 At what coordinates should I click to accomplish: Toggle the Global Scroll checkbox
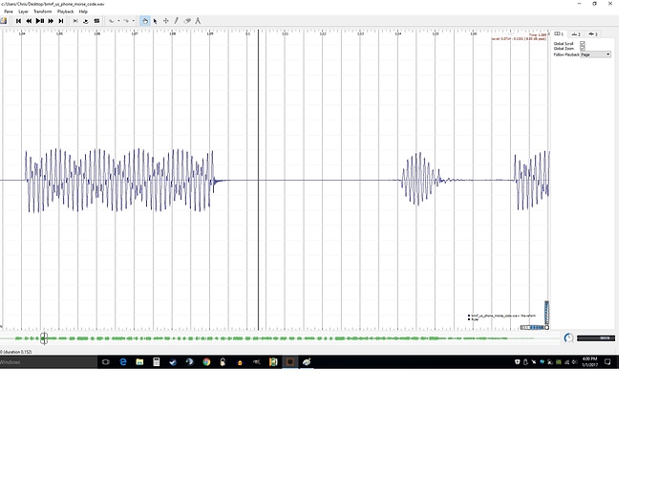[x=583, y=43]
